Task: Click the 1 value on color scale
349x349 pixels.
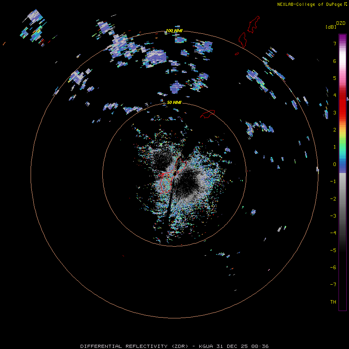Action: (335, 147)
